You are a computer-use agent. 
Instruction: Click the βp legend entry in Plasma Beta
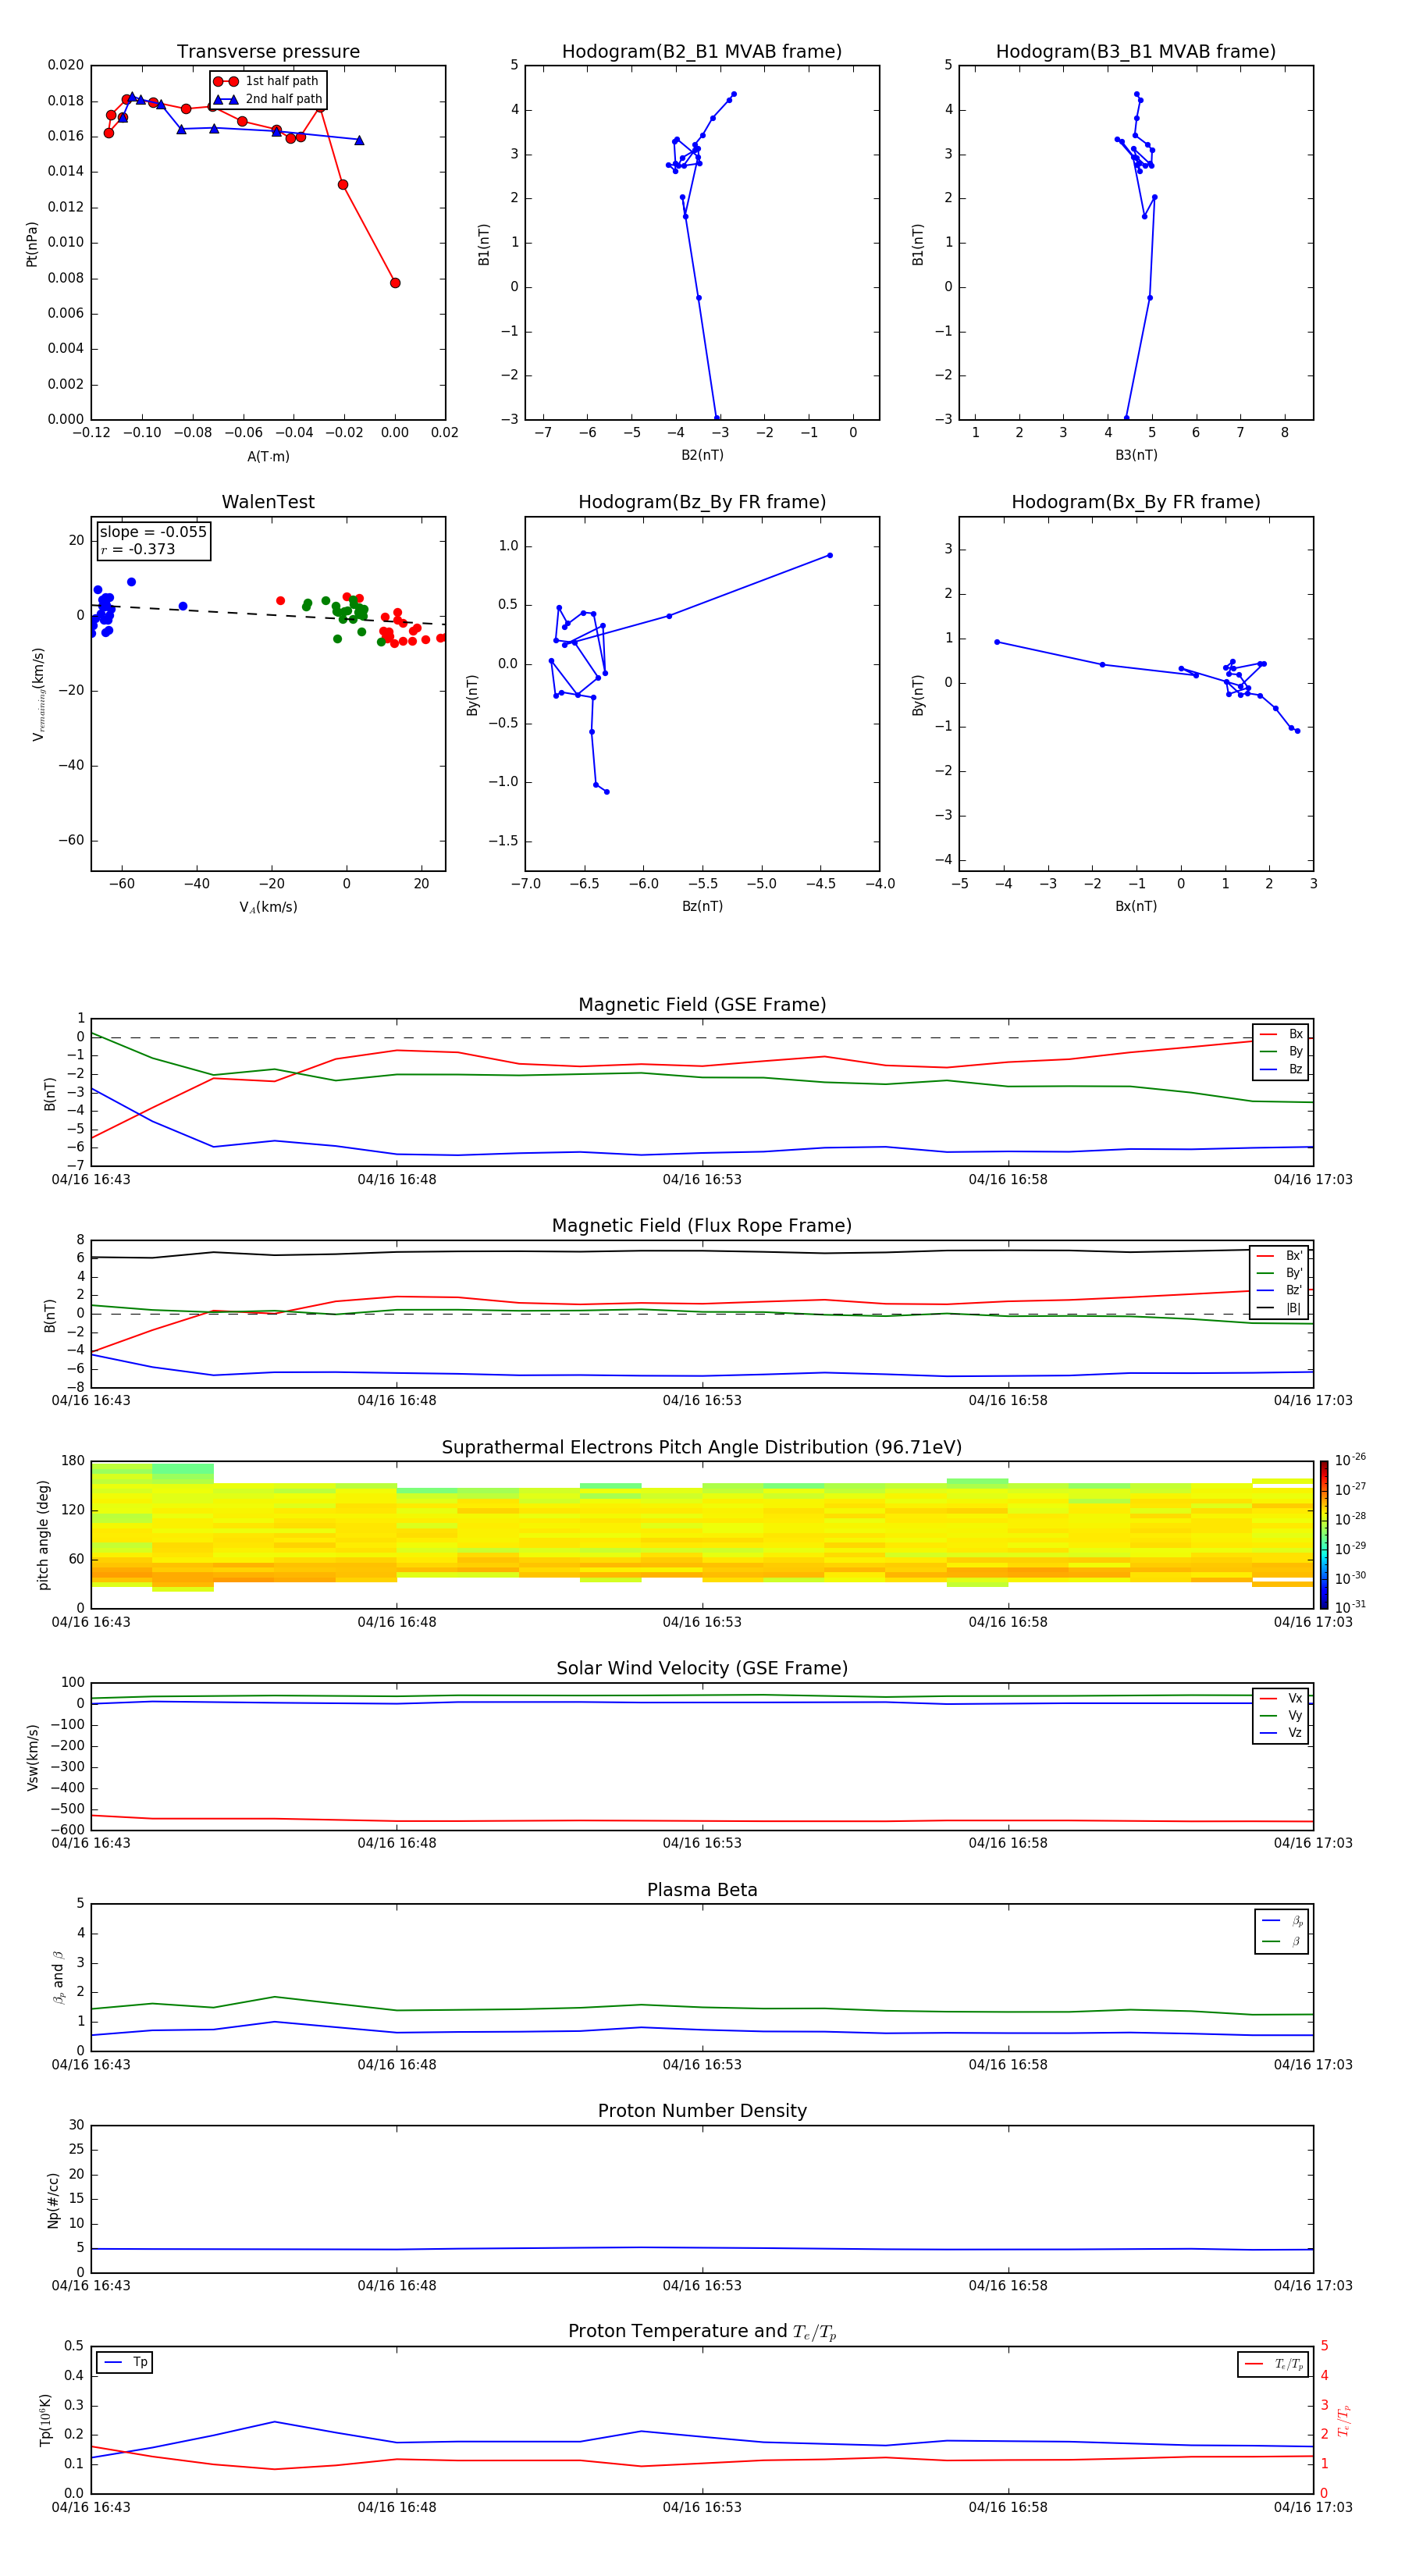click(x=1282, y=1921)
